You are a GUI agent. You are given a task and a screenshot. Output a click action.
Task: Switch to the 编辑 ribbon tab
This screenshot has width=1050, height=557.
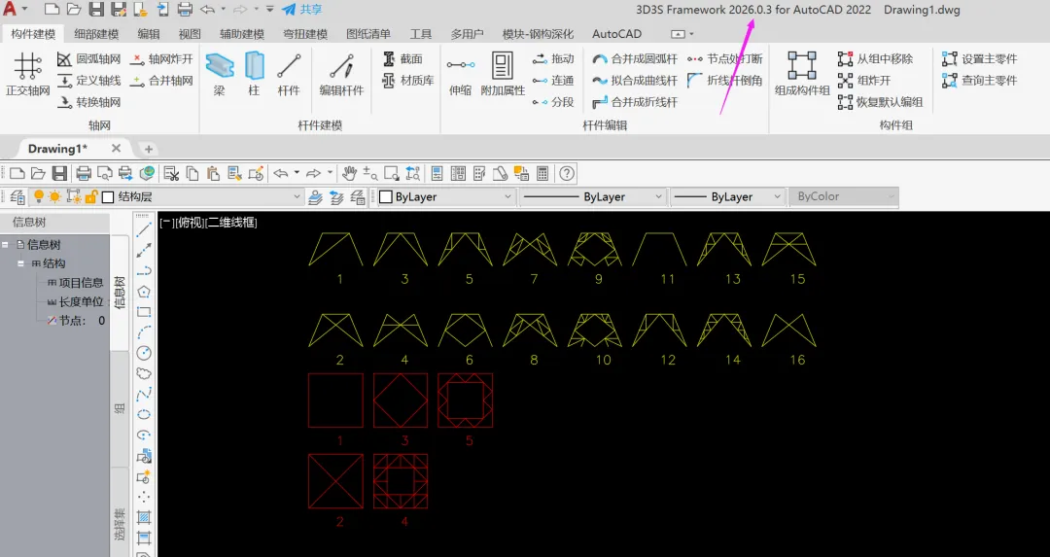pos(149,33)
